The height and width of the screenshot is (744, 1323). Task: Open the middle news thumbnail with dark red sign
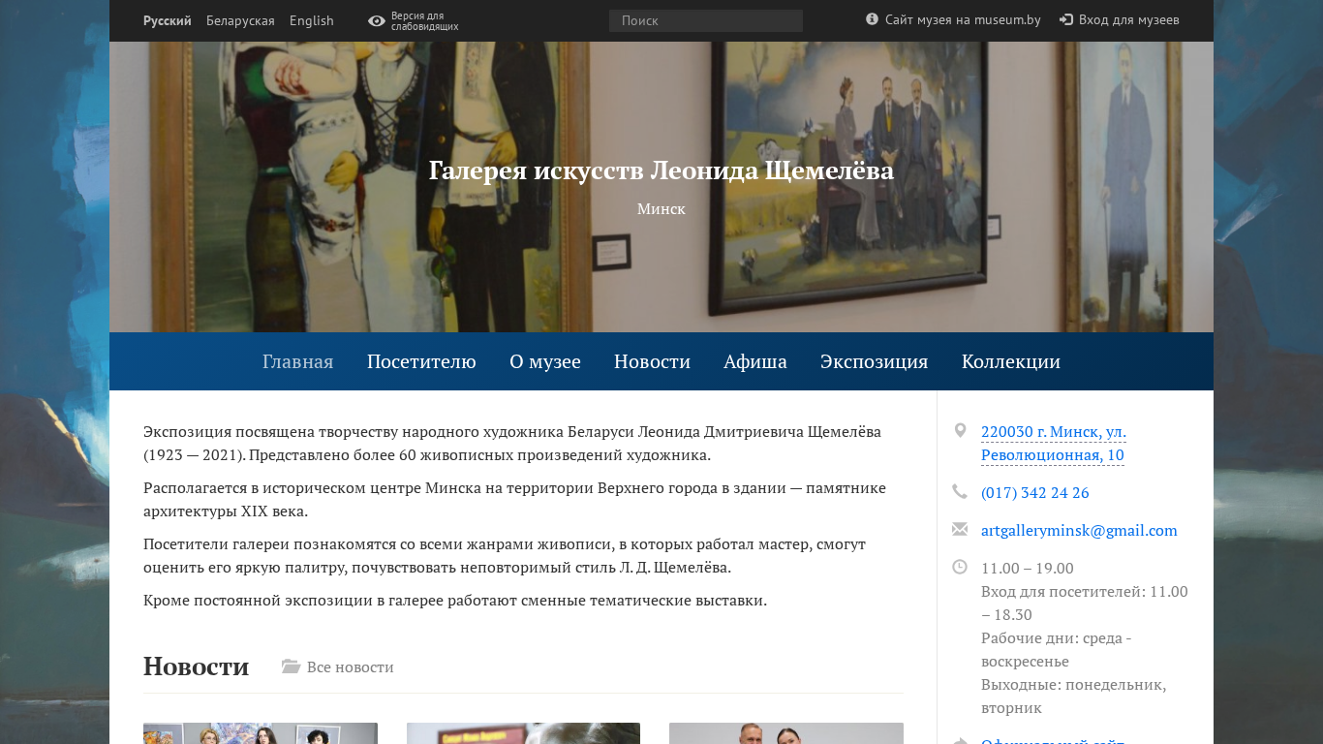click(x=523, y=733)
